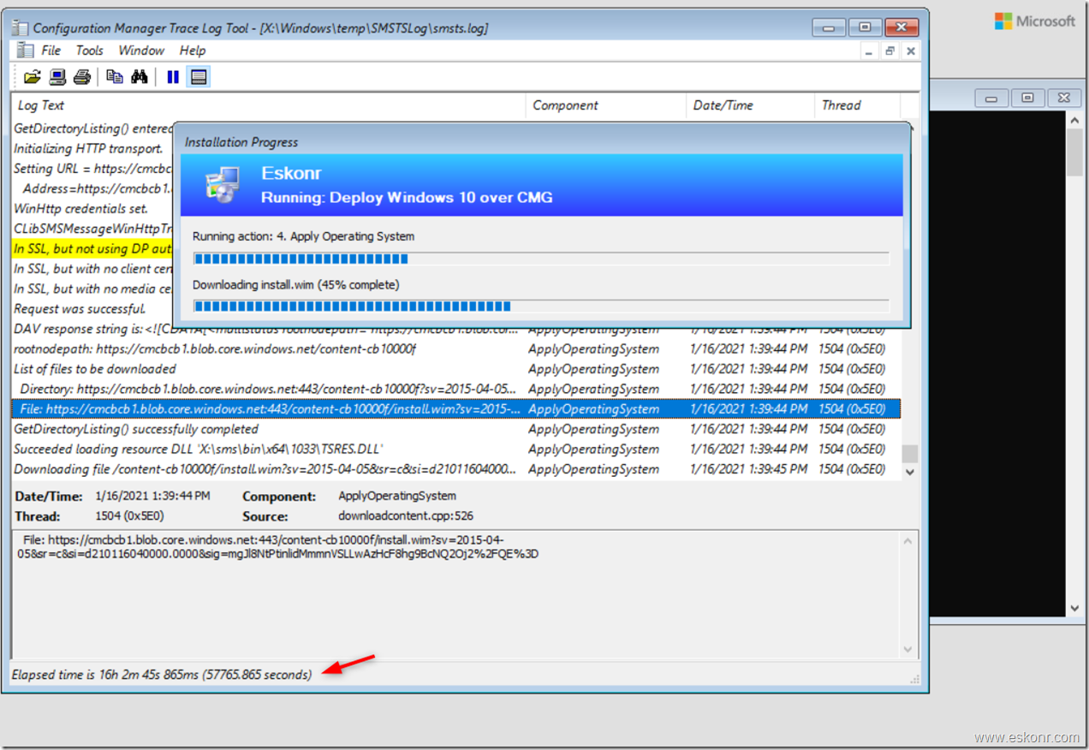Viewport: 1089px width, 750px height.
Task: Open the Tools menu
Action: [89, 50]
